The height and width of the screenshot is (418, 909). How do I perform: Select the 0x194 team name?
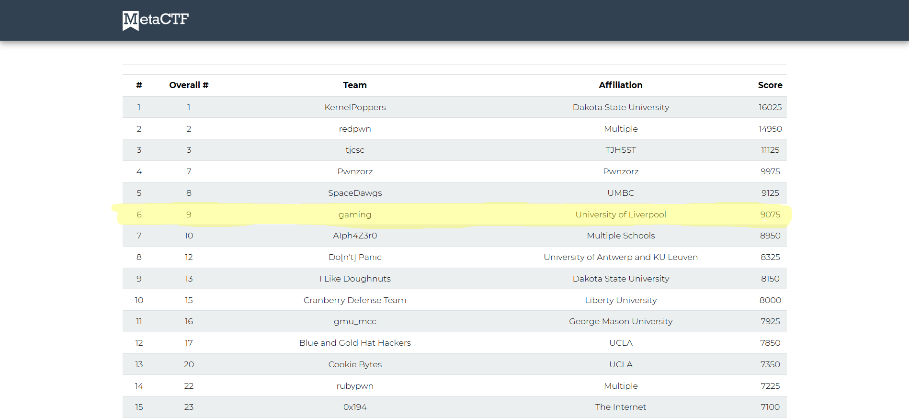(355, 407)
